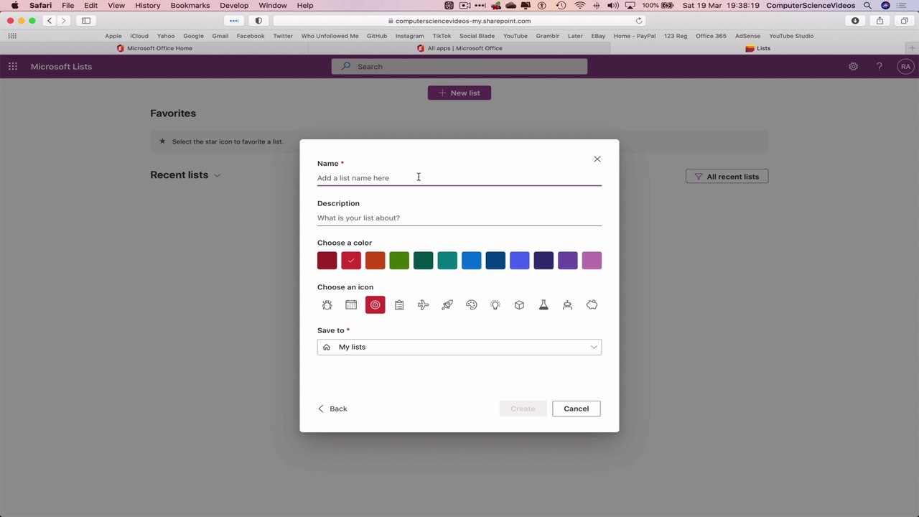Show Safari tab overview
919x517 pixels.
pos(905,21)
